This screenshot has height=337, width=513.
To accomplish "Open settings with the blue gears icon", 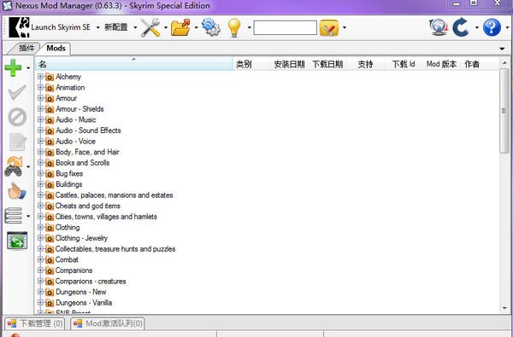I will (x=211, y=27).
